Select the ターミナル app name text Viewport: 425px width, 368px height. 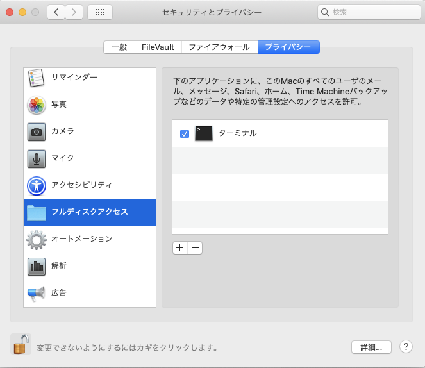(237, 133)
